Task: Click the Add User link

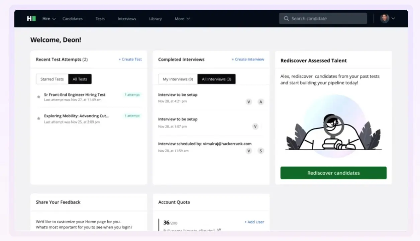Action: (x=254, y=222)
